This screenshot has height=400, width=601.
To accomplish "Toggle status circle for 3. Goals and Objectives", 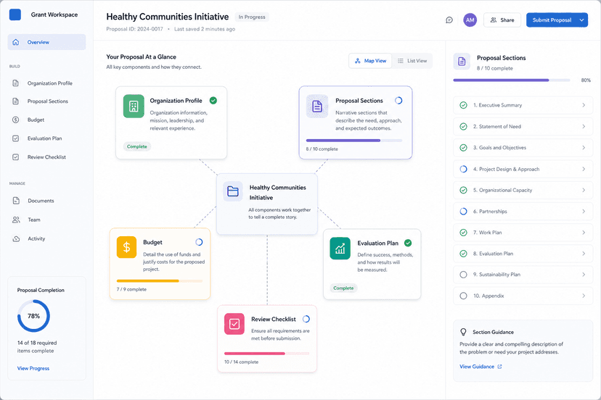I will click(463, 147).
